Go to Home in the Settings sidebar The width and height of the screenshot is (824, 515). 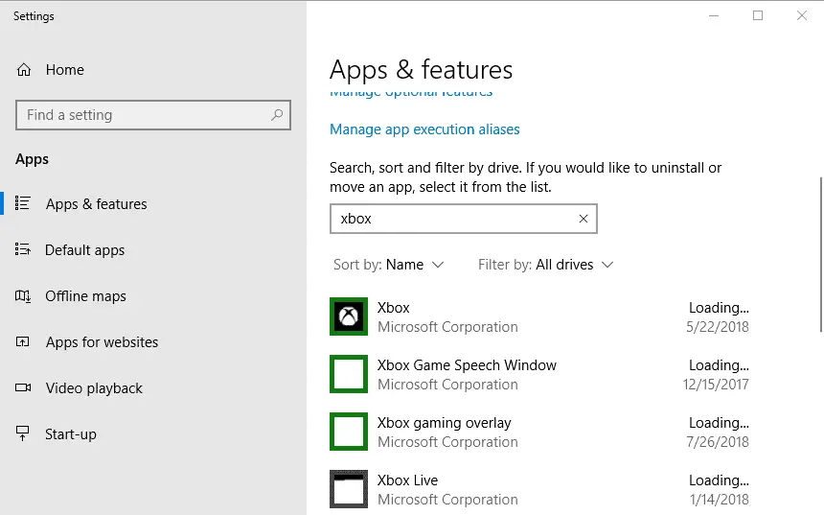pyautogui.click(x=64, y=70)
